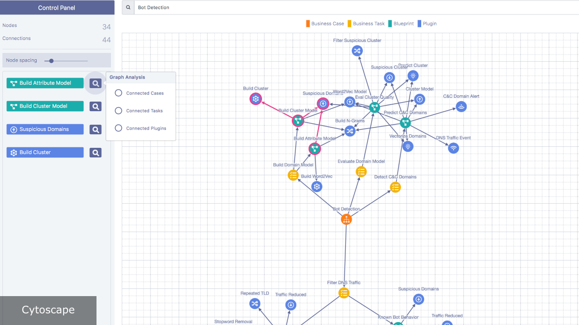Select the highlighted Suspicious Domains node

(x=323, y=104)
